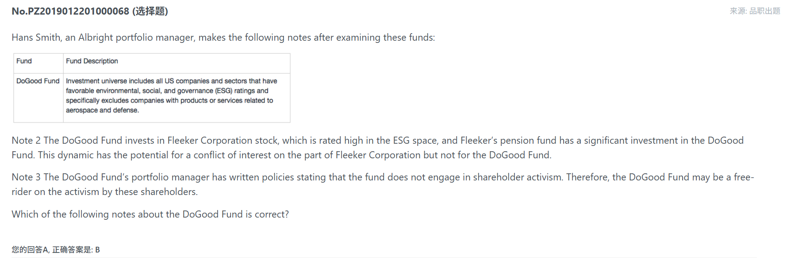The image size is (791, 260).
Task: Click the Fund column header cell
Action: tap(38, 63)
